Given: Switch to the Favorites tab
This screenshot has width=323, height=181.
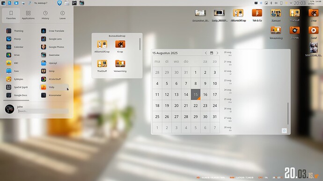Looking at the screenshot, I should 11,15.
